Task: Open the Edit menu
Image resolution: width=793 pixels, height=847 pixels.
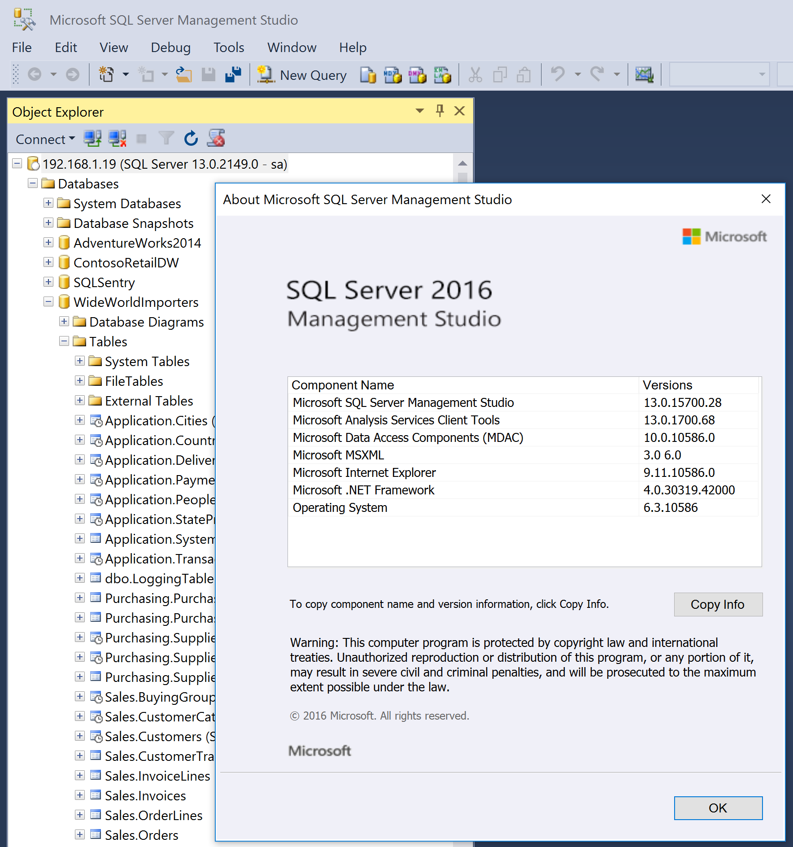Action: coord(66,47)
